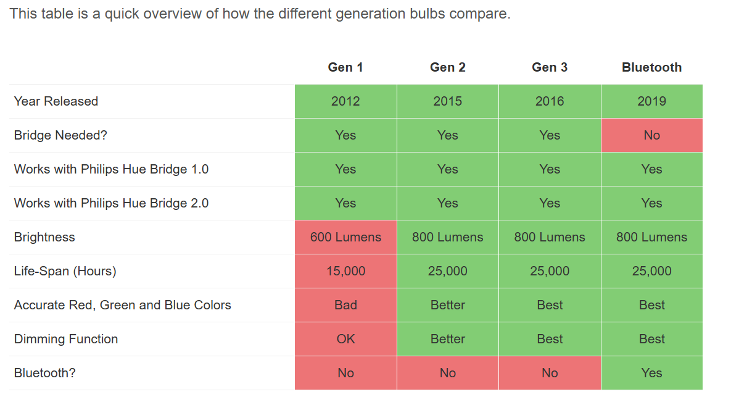Screen dimensions: 731x410
Task: Click "Works with Philips Hue Bridge 1.0" label
Action: (111, 169)
